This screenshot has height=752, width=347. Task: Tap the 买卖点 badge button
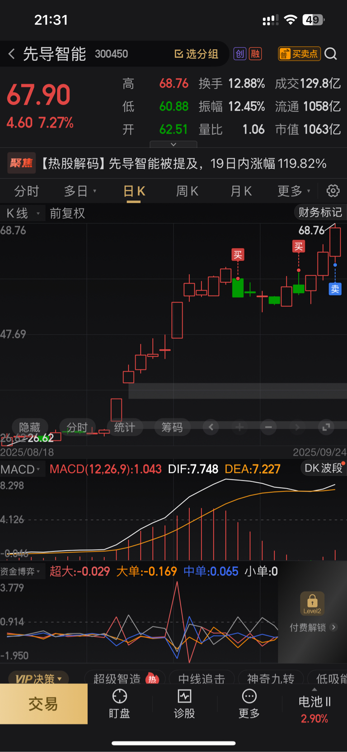[299, 54]
